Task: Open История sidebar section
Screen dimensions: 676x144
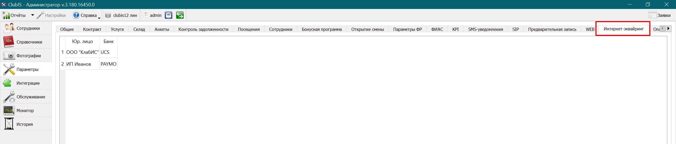Action: click(x=26, y=124)
